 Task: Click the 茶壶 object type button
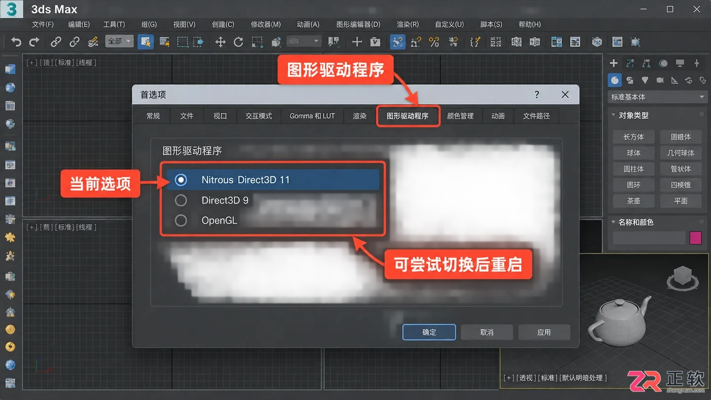[633, 201]
